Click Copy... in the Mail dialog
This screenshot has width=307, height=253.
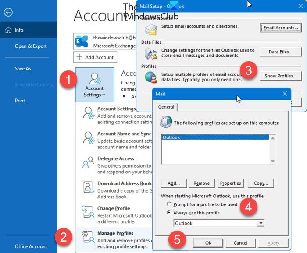(x=261, y=183)
